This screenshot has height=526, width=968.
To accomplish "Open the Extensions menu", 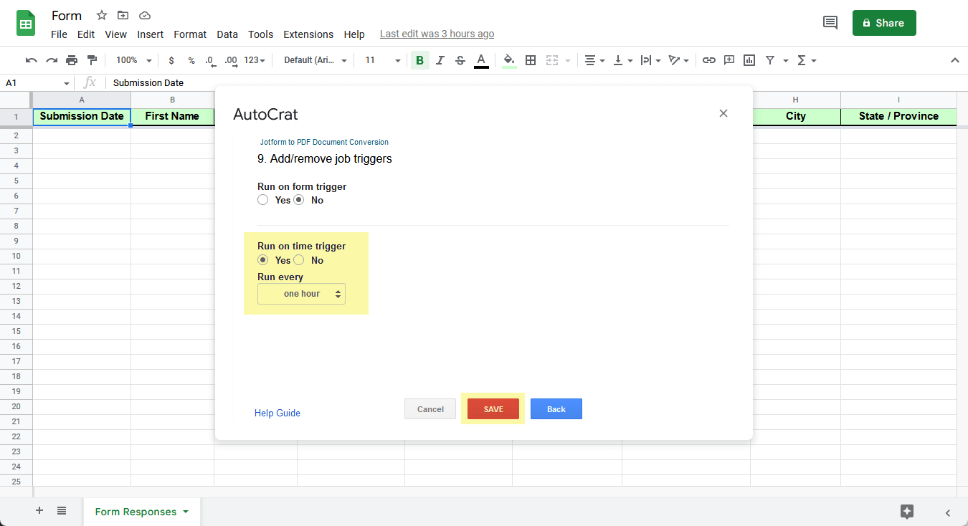I will pos(308,34).
